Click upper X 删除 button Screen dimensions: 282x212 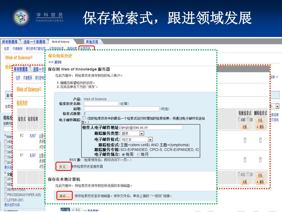[260, 127]
